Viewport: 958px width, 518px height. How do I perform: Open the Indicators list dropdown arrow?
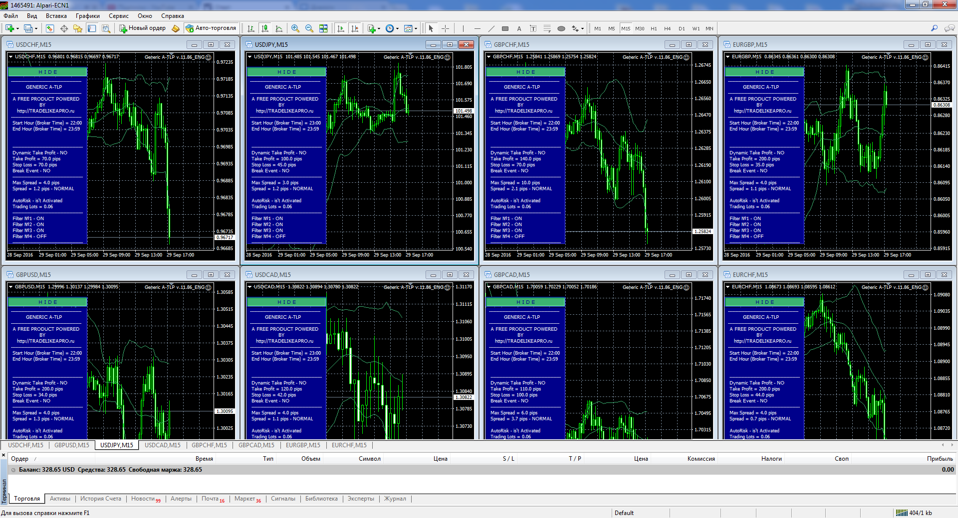(x=379, y=28)
